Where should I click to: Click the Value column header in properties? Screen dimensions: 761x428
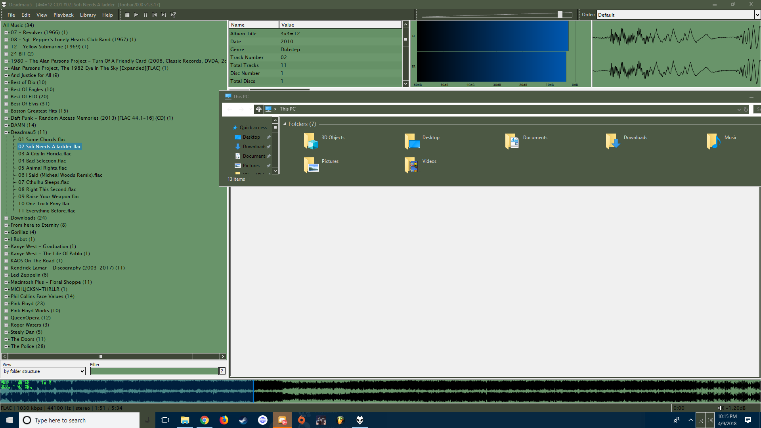[340, 25]
